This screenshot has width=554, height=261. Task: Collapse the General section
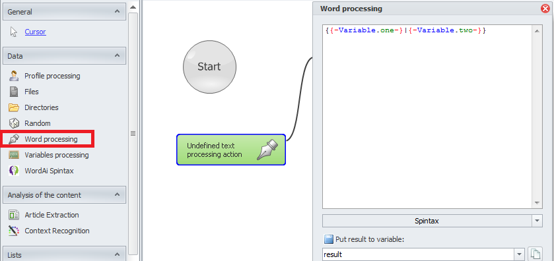tap(117, 12)
